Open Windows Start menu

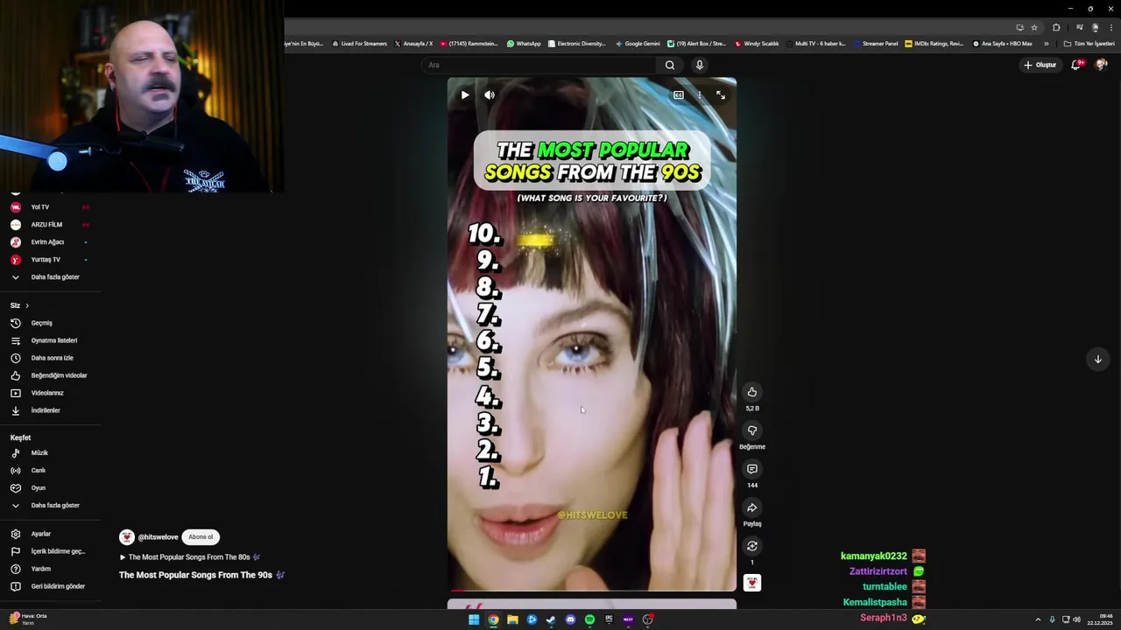(474, 619)
